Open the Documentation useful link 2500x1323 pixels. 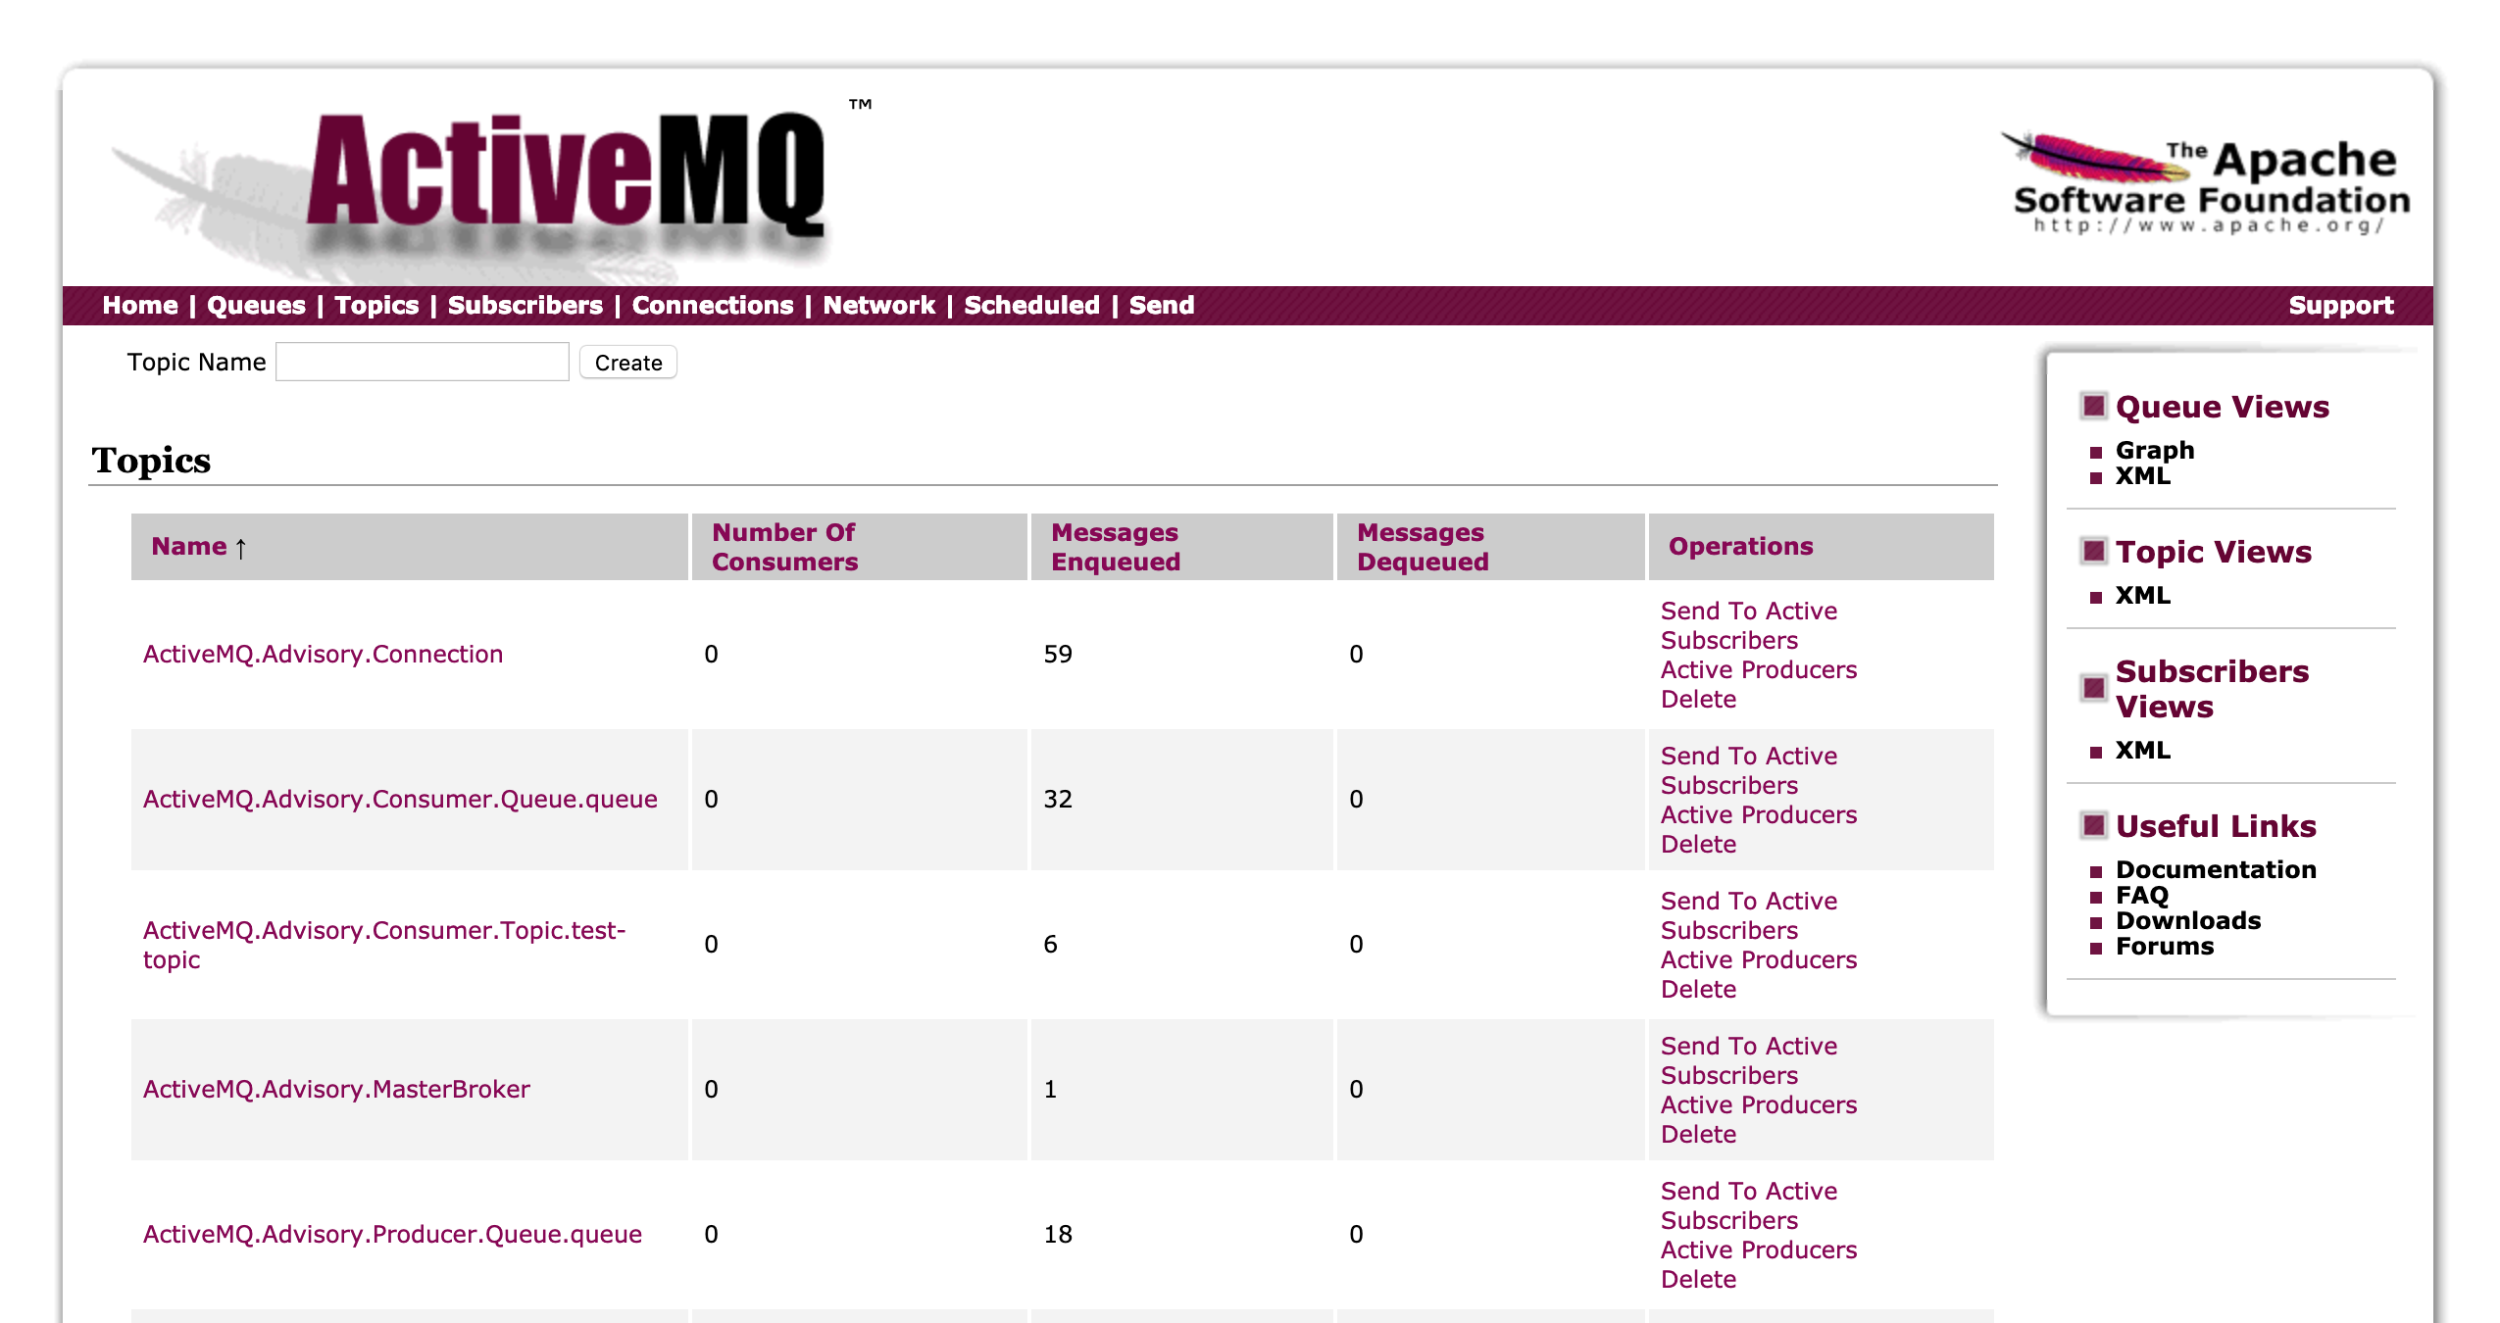click(2216, 869)
